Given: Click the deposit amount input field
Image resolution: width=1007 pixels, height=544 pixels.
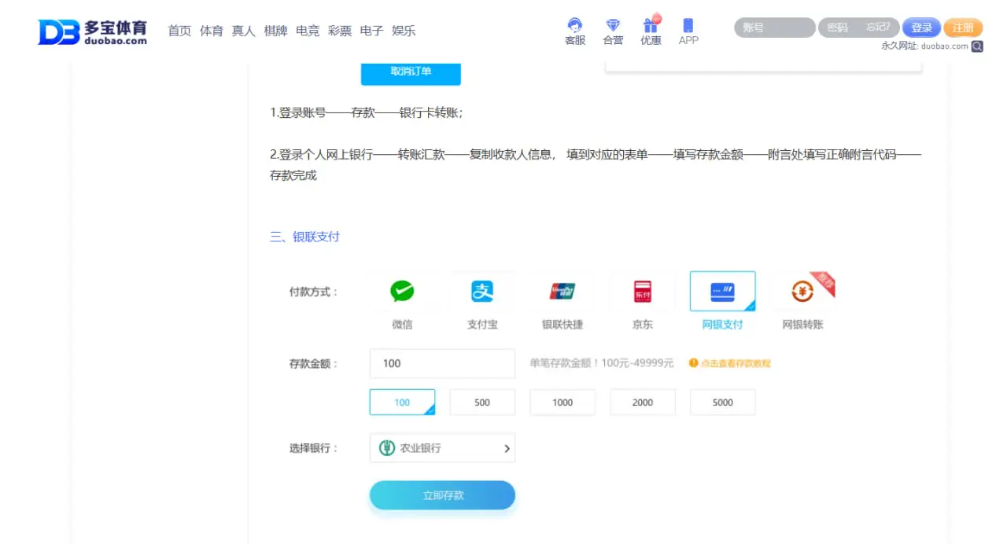Looking at the screenshot, I should coord(442,363).
